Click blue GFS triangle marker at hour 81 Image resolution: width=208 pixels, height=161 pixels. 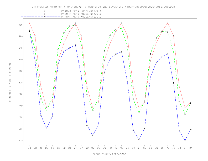click(185, 140)
